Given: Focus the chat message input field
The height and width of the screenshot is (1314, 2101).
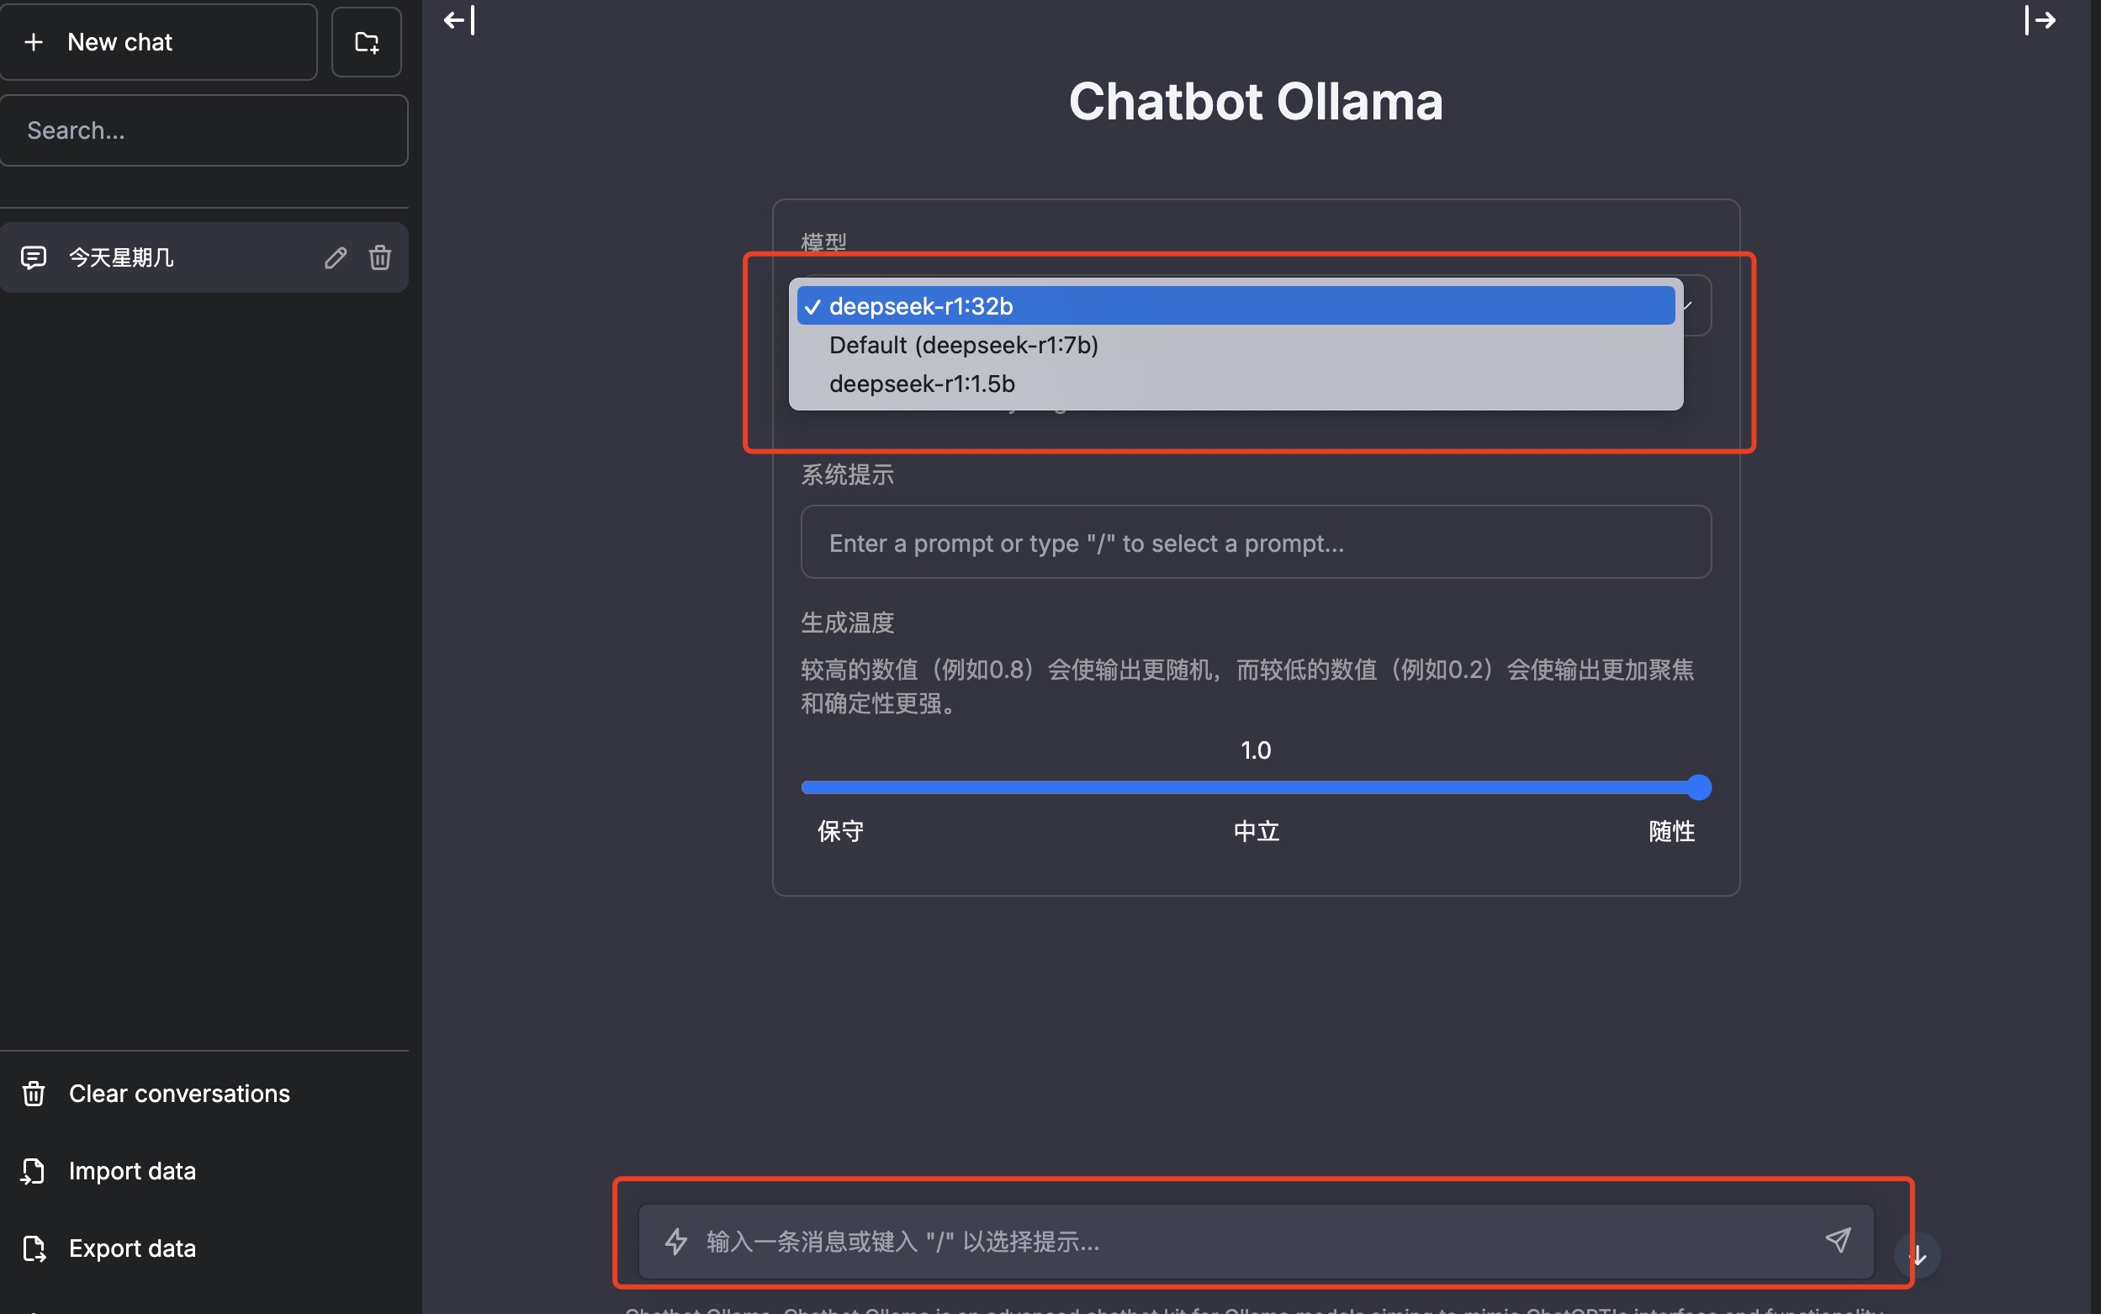Looking at the screenshot, I should point(1256,1241).
